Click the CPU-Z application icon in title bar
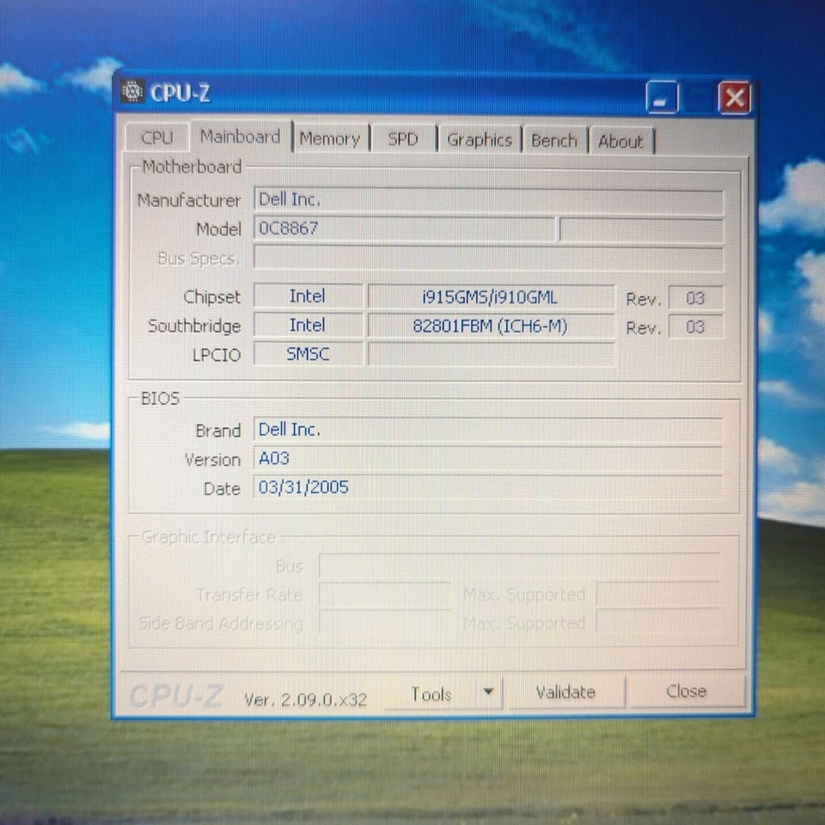This screenshot has width=825, height=825. (x=132, y=91)
